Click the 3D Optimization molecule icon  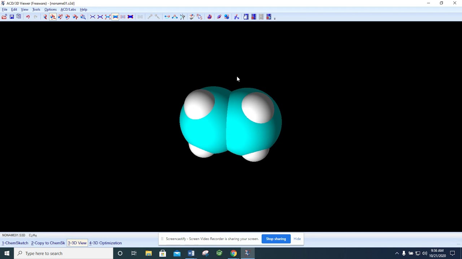236,17
